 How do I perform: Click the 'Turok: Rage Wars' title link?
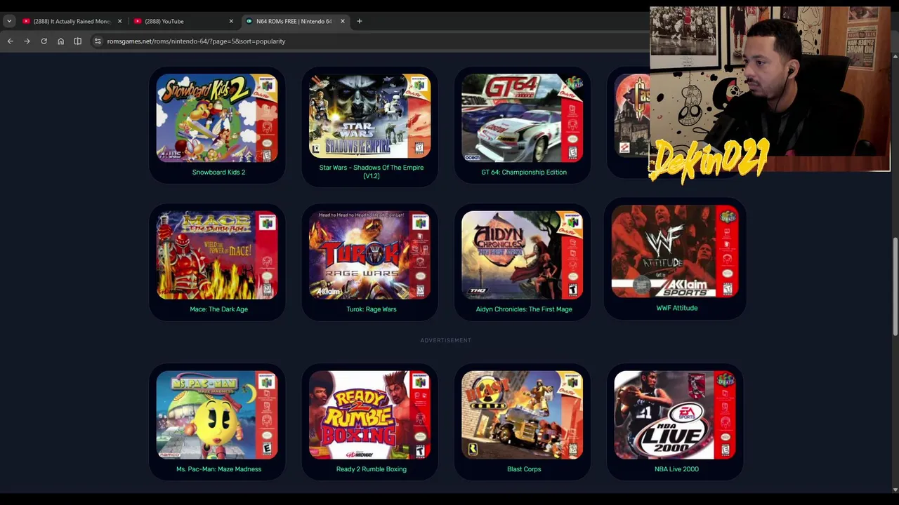pos(372,309)
